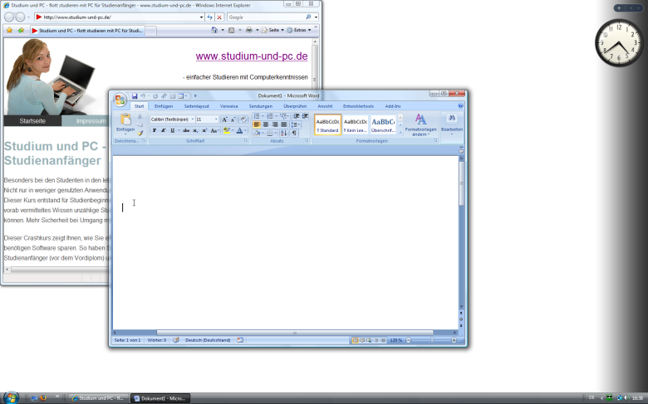Image resolution: width=648 pixels, height=404 pixels.
Task: Toggle bold formatting
Action: pos(155,130)
